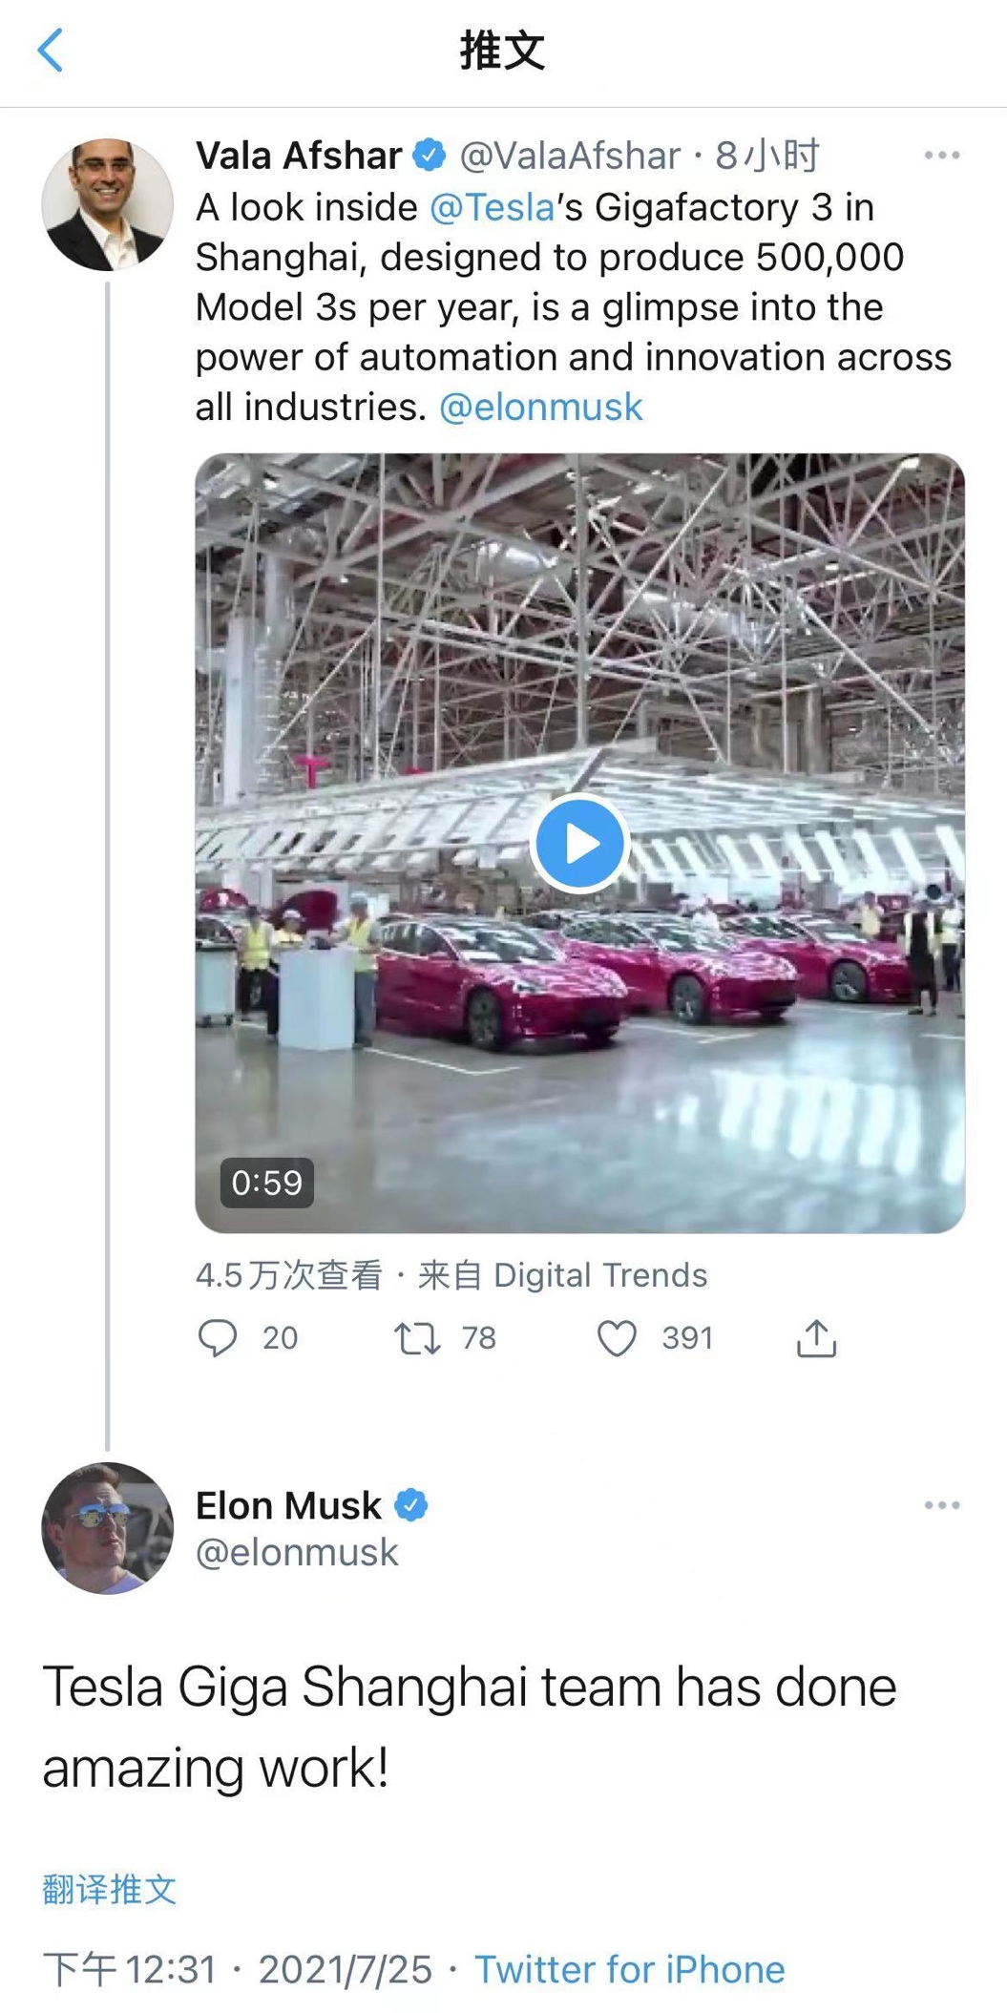The height and width of the screenshot is (2013, 1007).
Task: Tap 翻译推文 to translate the tweet
Action: click(110, 1889)
